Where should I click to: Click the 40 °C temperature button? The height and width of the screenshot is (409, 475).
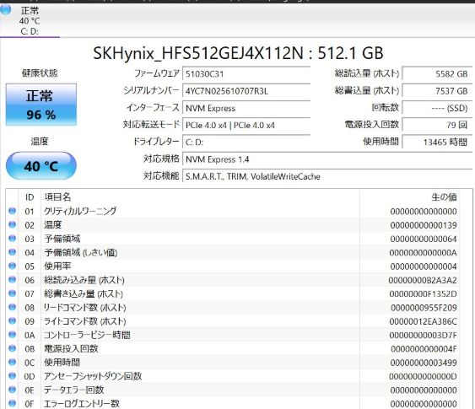tap(41, 166)
